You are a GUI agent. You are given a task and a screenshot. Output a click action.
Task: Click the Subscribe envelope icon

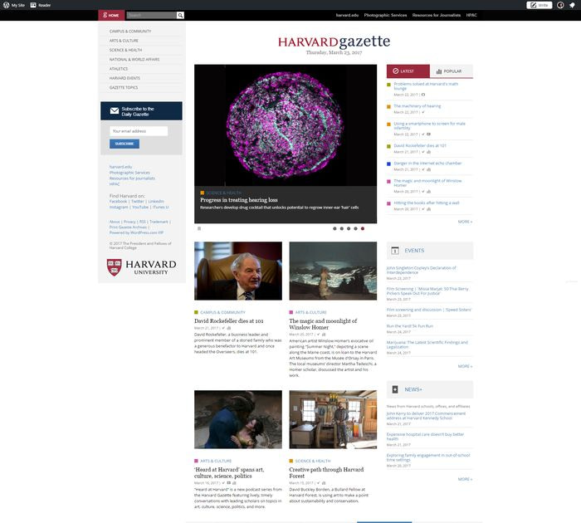(x=115, y=111)
